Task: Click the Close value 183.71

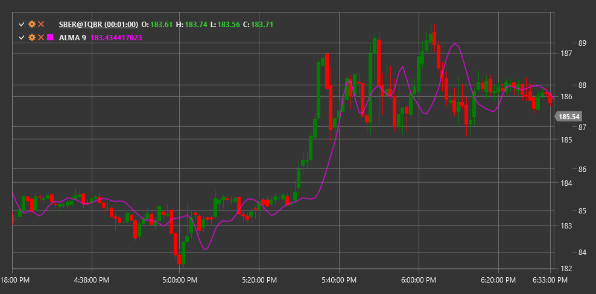Action: (x=262, y=25)
